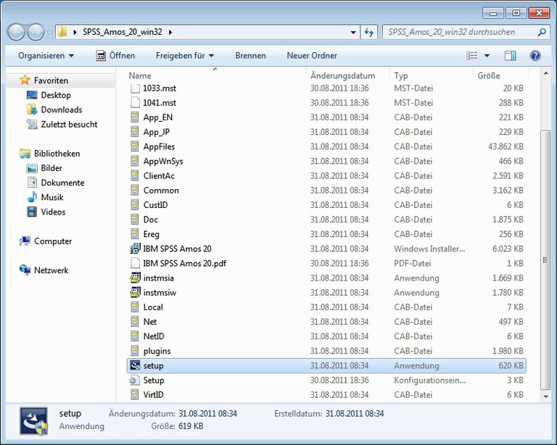Click scrollbar down arrow in file list
The image size is (557, 445).
pyautogui.click(x=545, y=396)
